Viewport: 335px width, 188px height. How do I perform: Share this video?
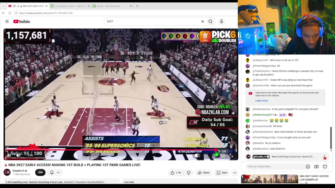click(x=203, y=173)
